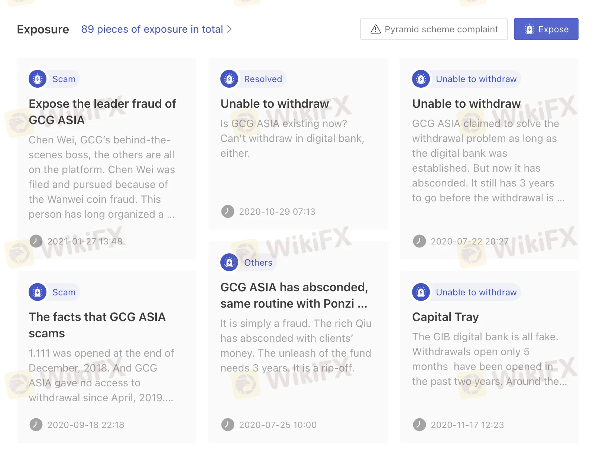
Task: Open the GCG ASIA has absconded post
Action: pos(294,295)
